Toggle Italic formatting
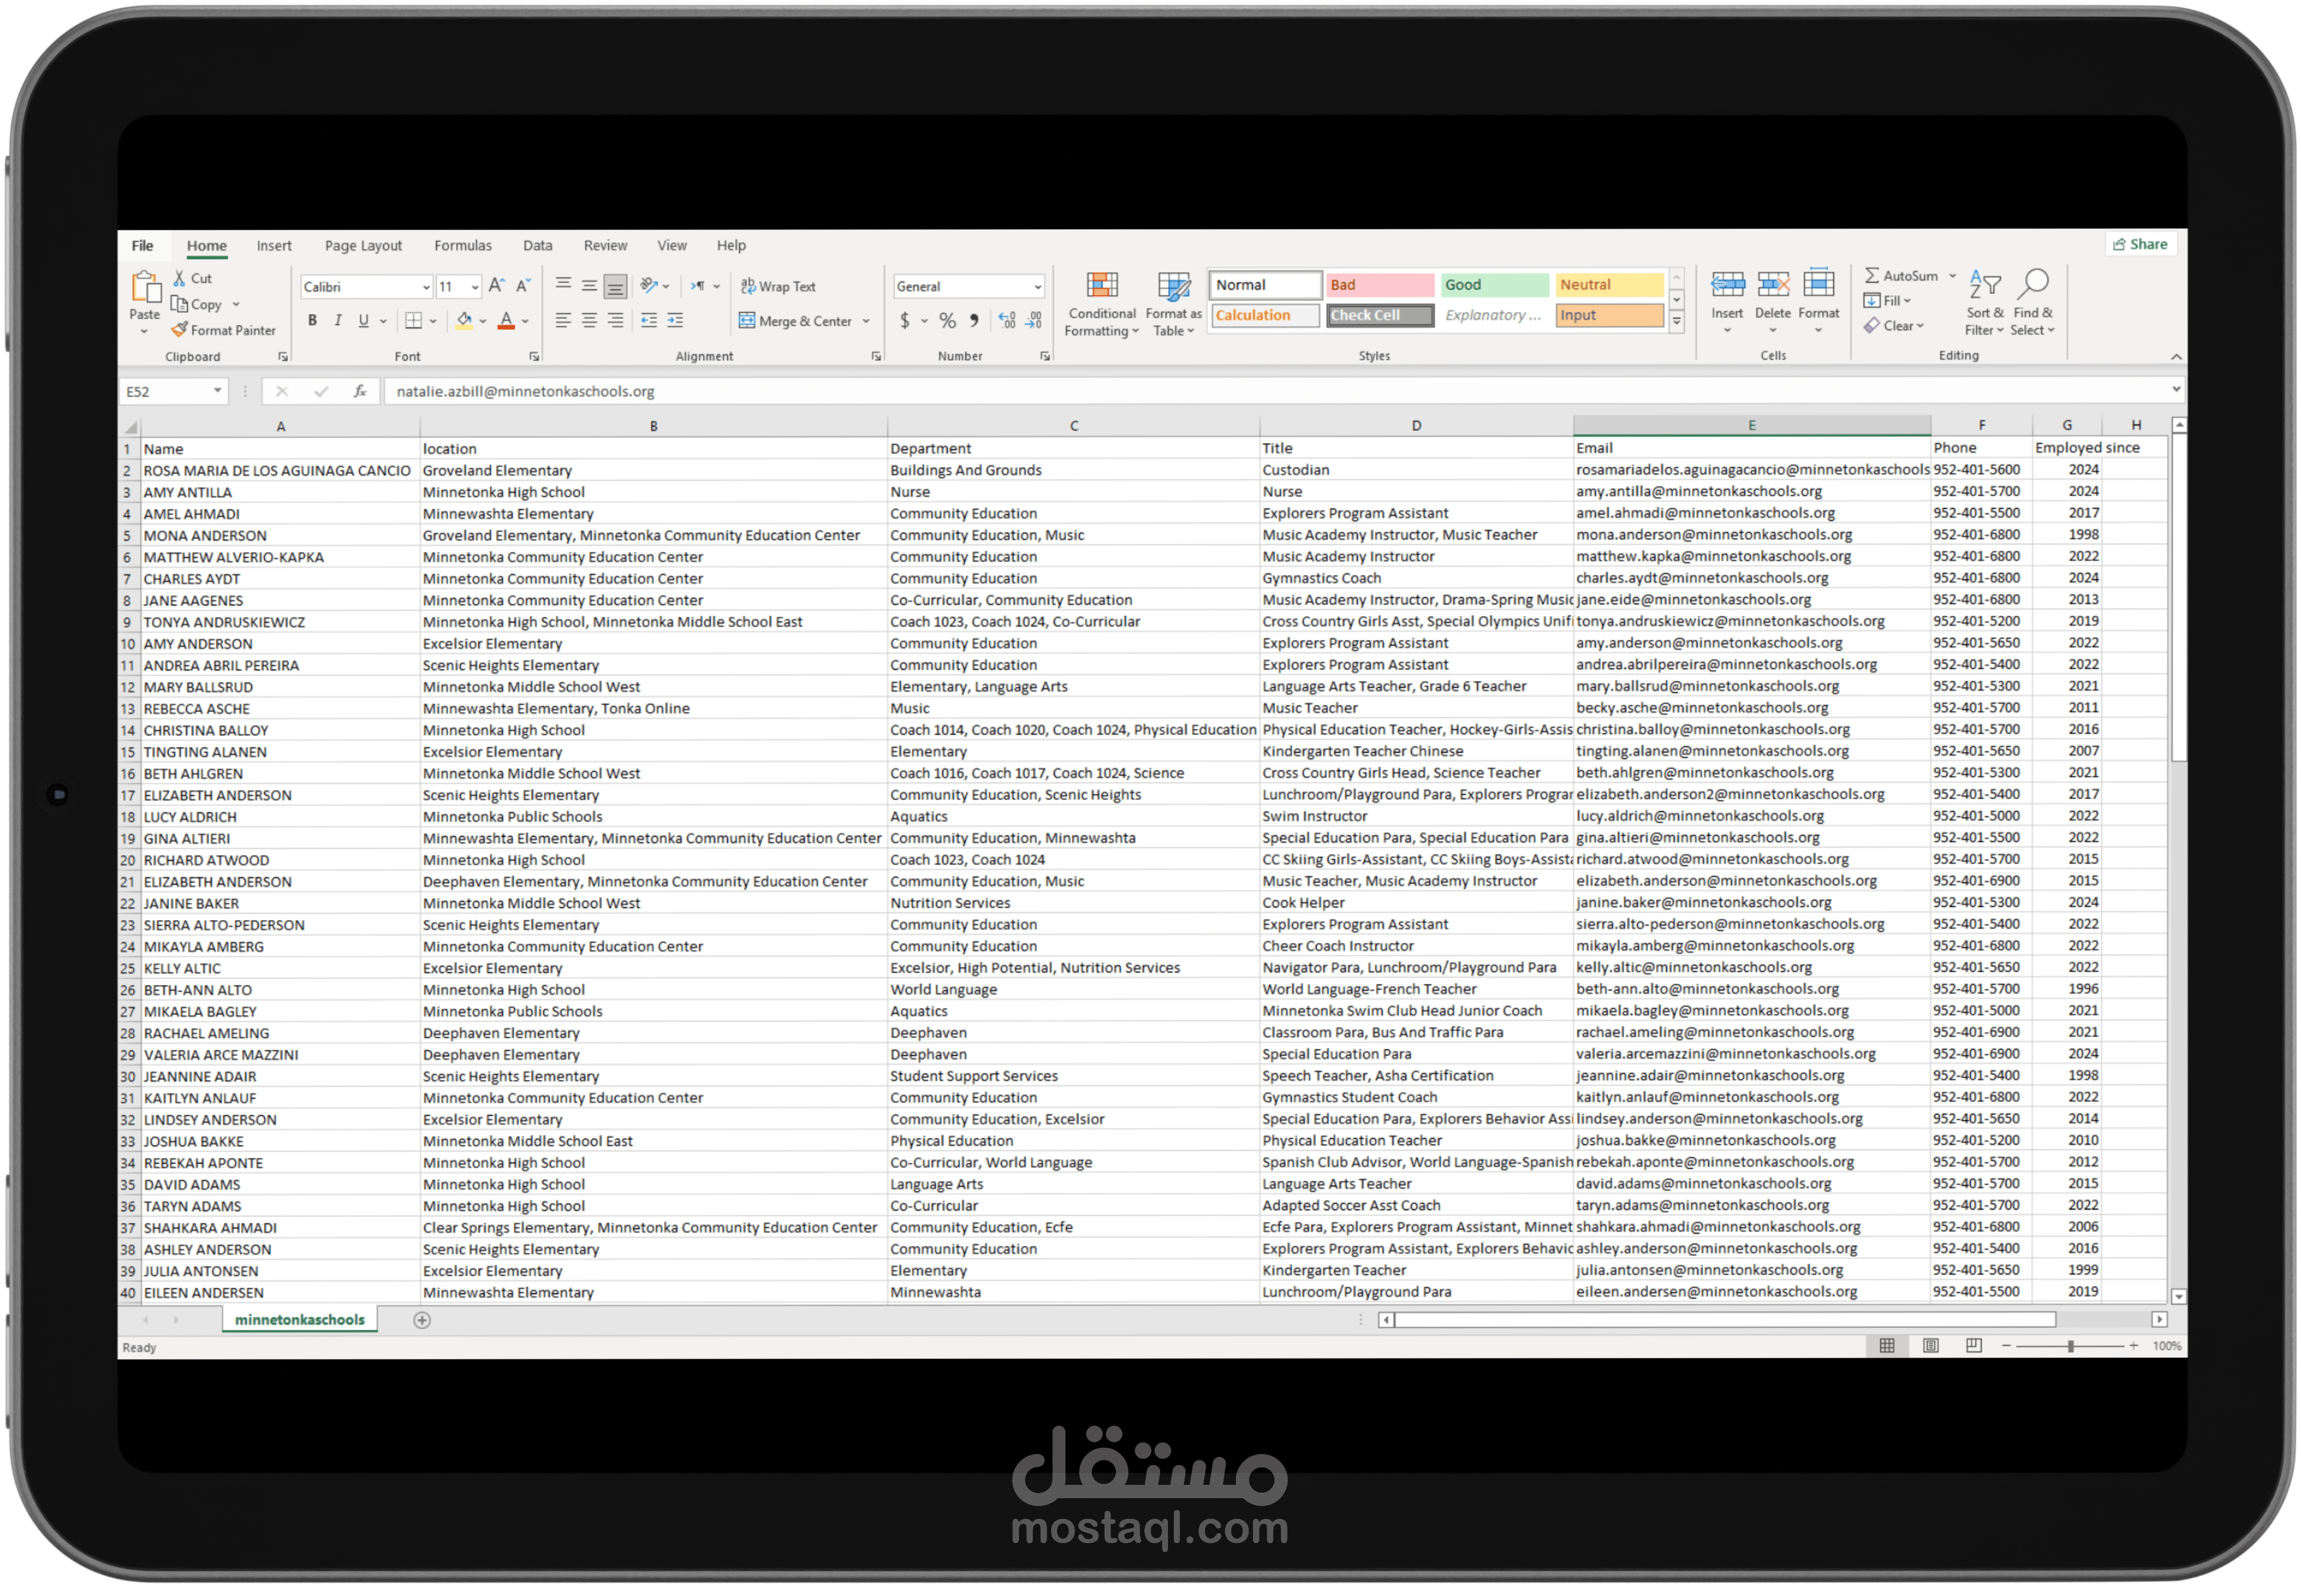Screen dimensions: 2301x1584 point(338,320)
